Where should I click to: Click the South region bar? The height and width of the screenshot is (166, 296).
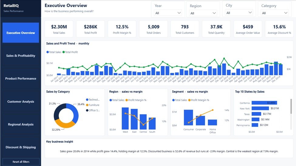[x=152, y=123]
